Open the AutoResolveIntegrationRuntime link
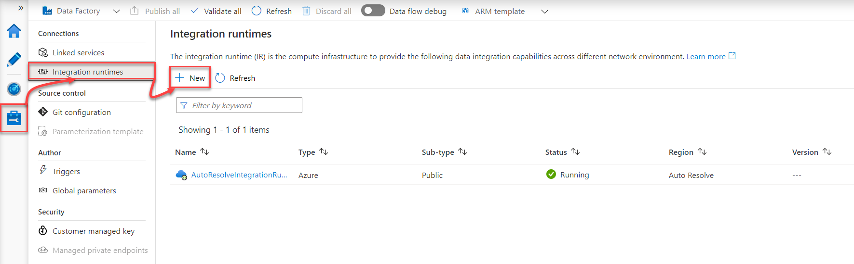854x264 pixels. click(239, 175)
